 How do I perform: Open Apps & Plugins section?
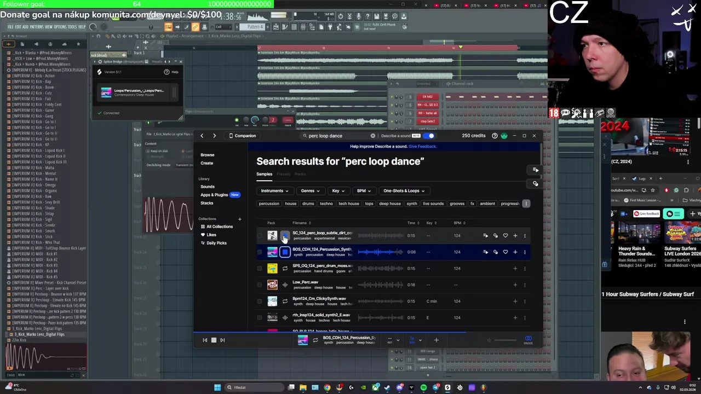point(214,195)
